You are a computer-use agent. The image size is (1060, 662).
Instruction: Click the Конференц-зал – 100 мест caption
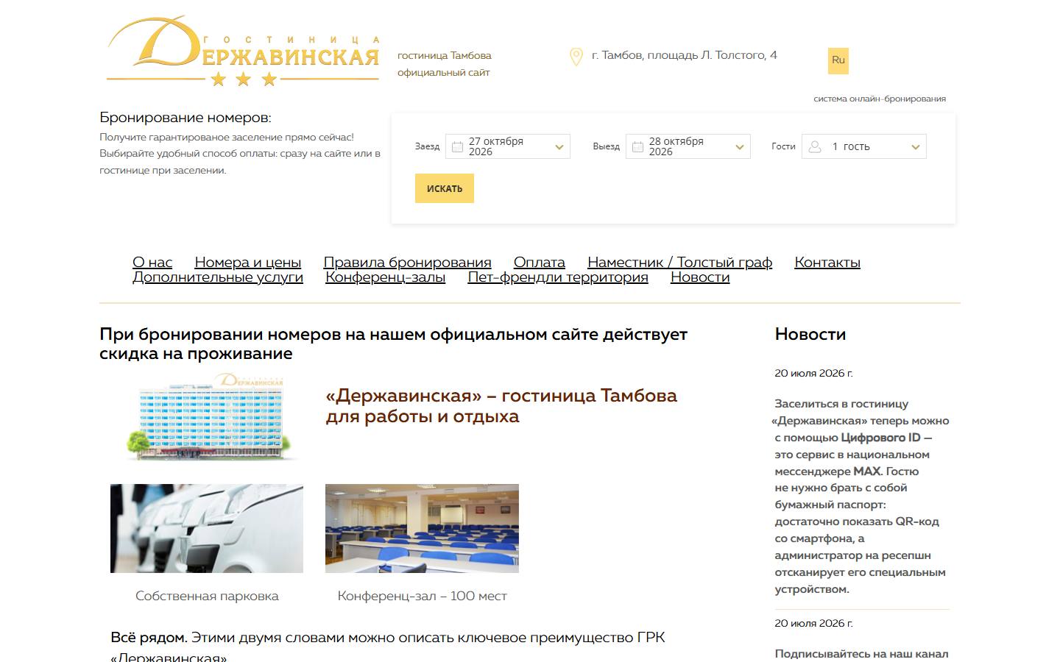pyautogui.click(x=422, y=596)
